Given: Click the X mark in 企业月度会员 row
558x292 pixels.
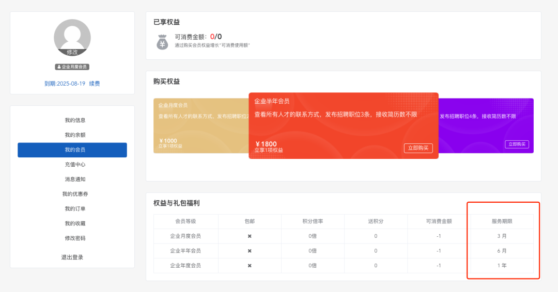Looking at the screenshot, I should [250, 236].
